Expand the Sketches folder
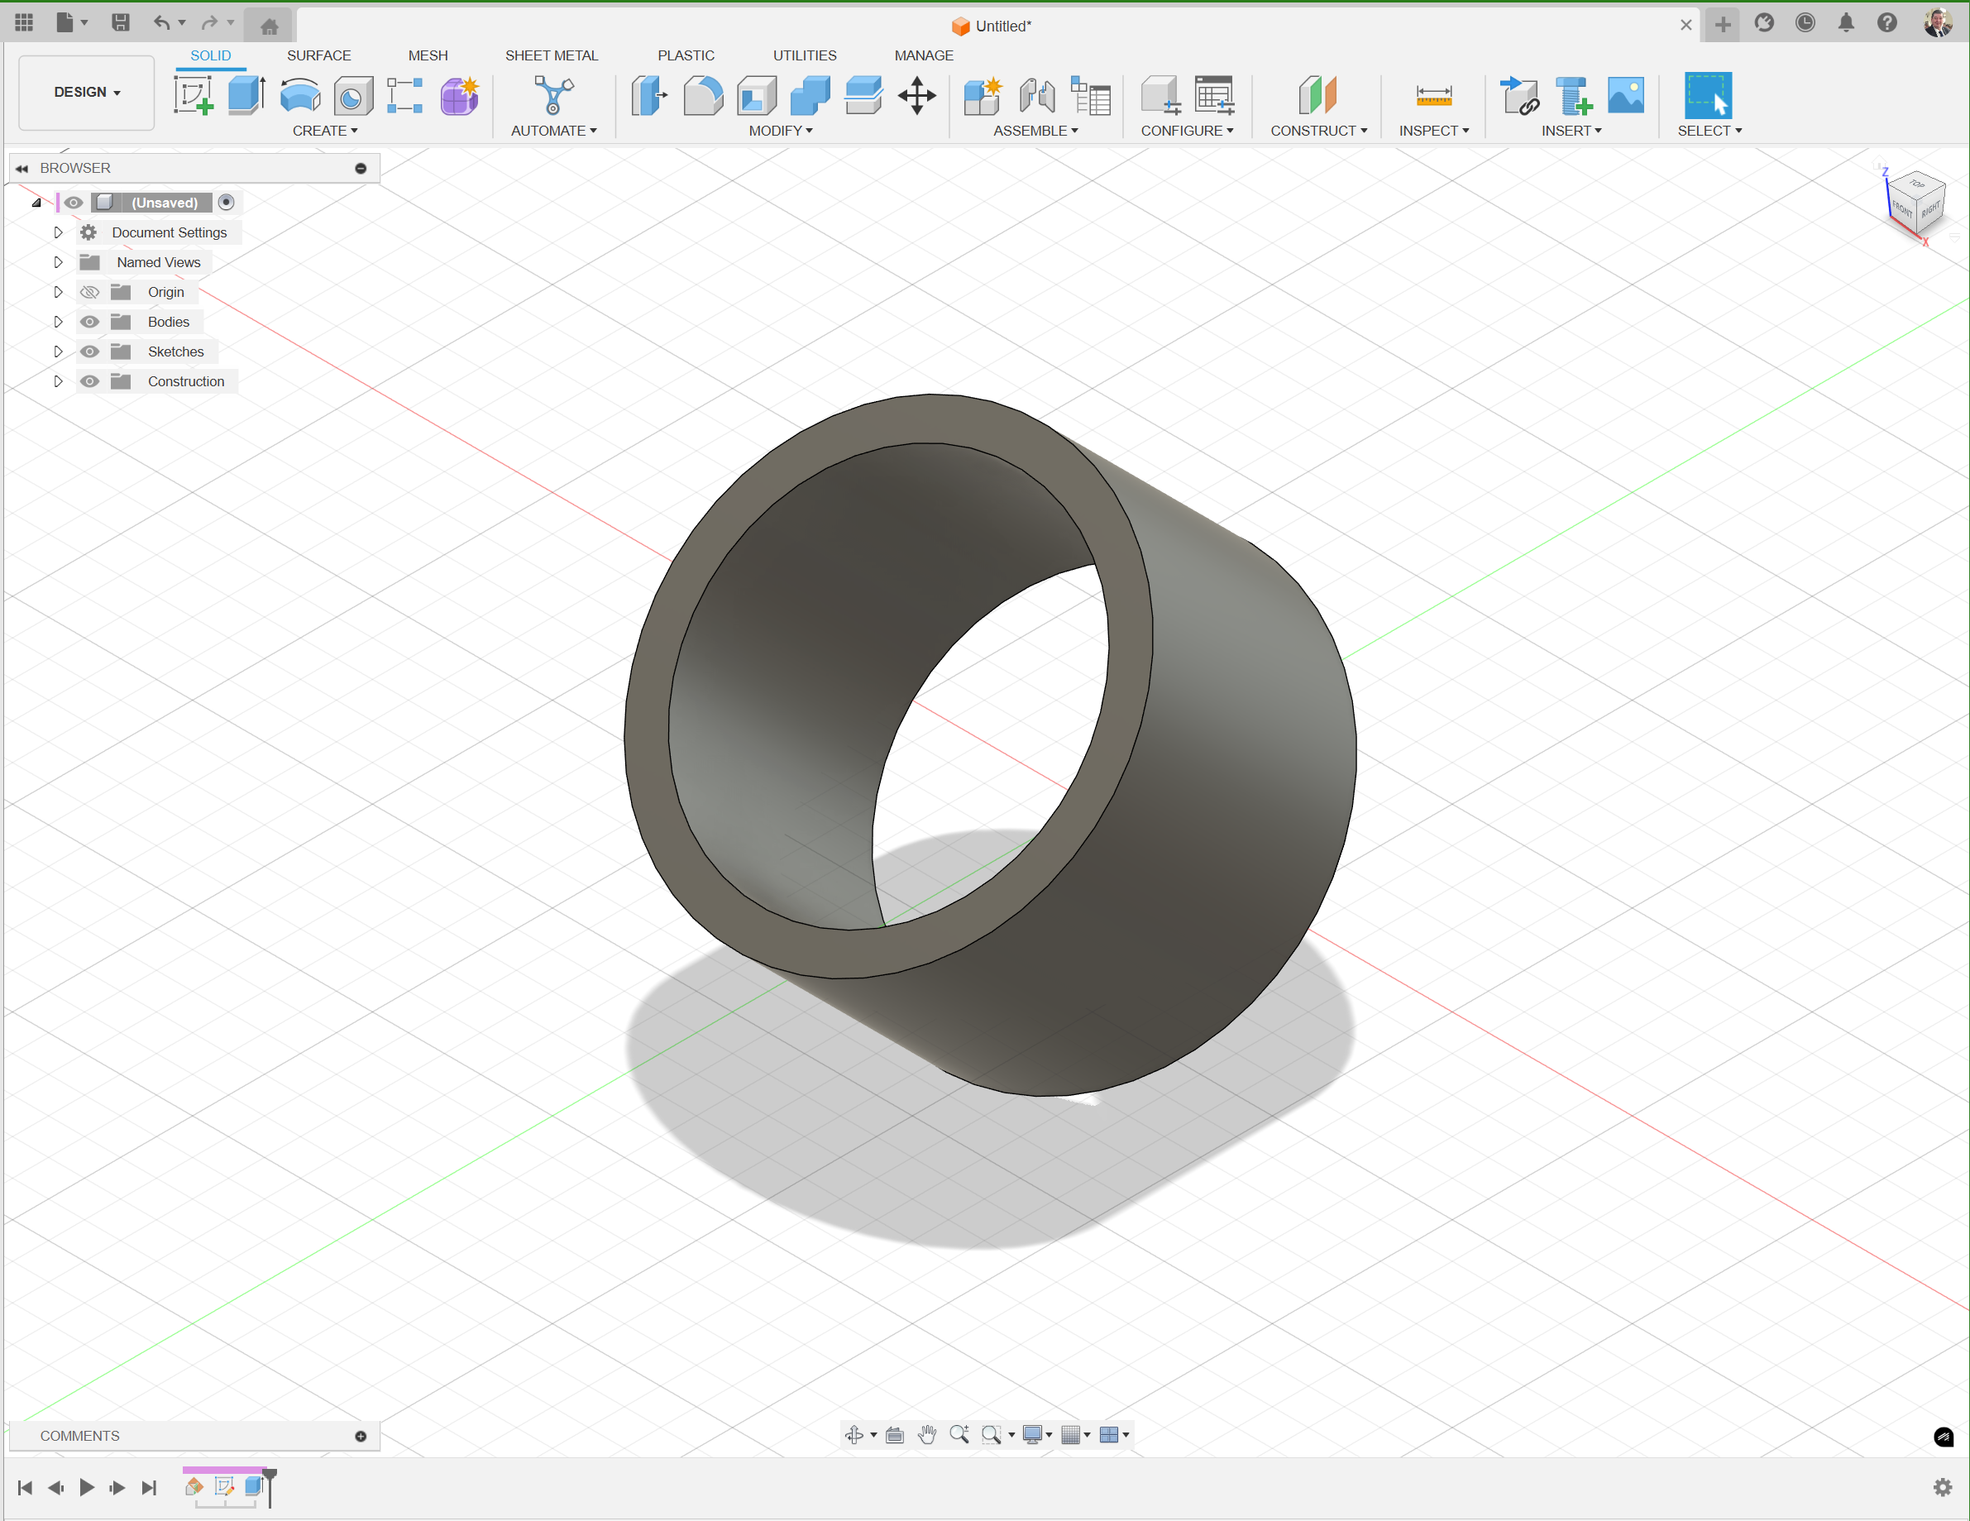The height and width of the screenshot is (1521, 1970). pos(58,352)
